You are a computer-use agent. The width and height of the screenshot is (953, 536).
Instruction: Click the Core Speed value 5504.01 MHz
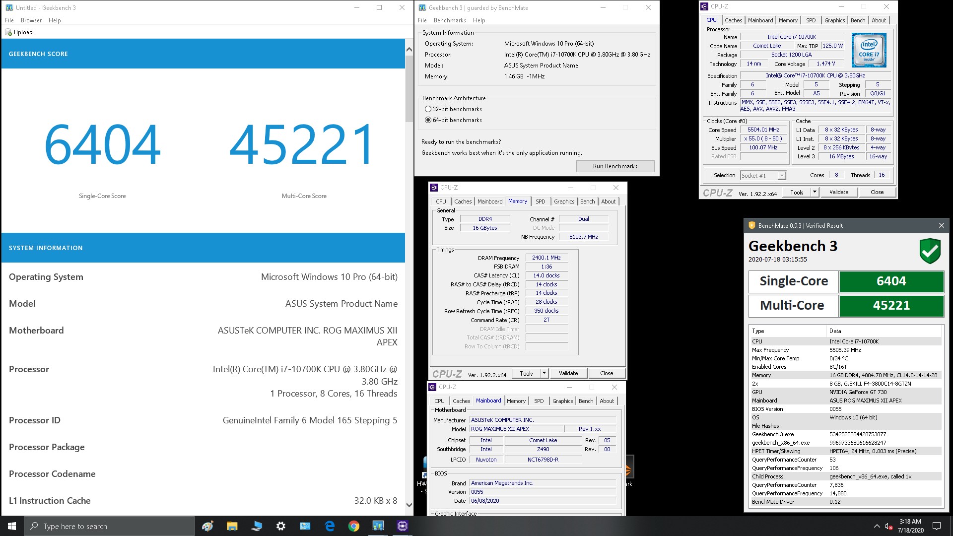coord(763,130)
